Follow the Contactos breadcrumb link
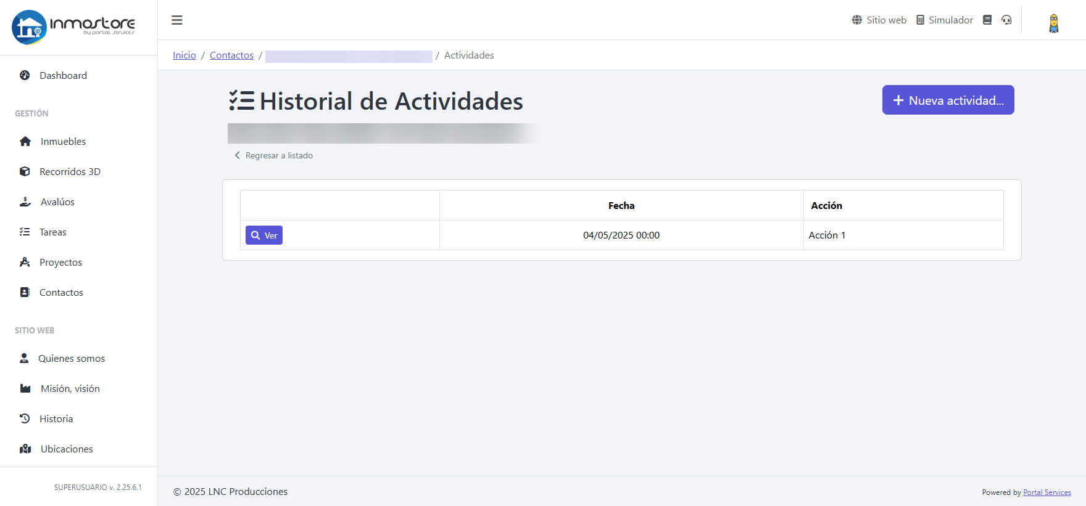Screen dimensions: 1086x506 pyautogui.click(x=231, y=55)
